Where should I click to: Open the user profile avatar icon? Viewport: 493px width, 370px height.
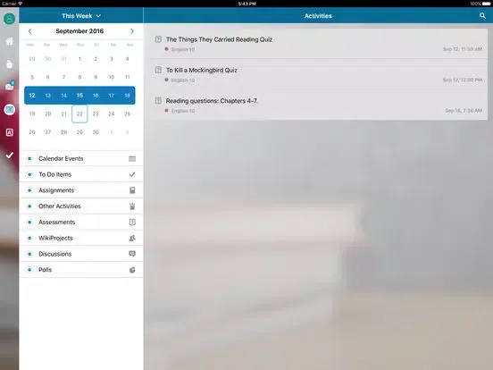pyautogui.click(x=10, y=19)
